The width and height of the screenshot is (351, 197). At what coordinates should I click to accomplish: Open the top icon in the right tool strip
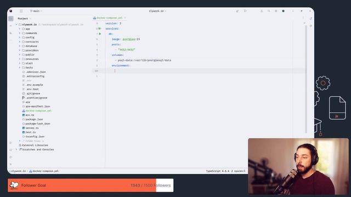point(311,19)
